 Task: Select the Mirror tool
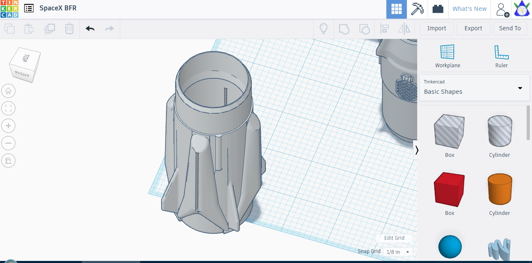pyautogui.click(x=404, y=28)
